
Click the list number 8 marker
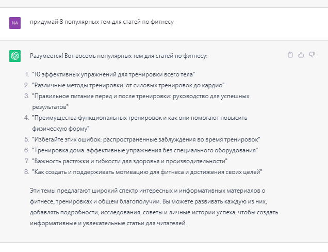click(x=27, y=172)
